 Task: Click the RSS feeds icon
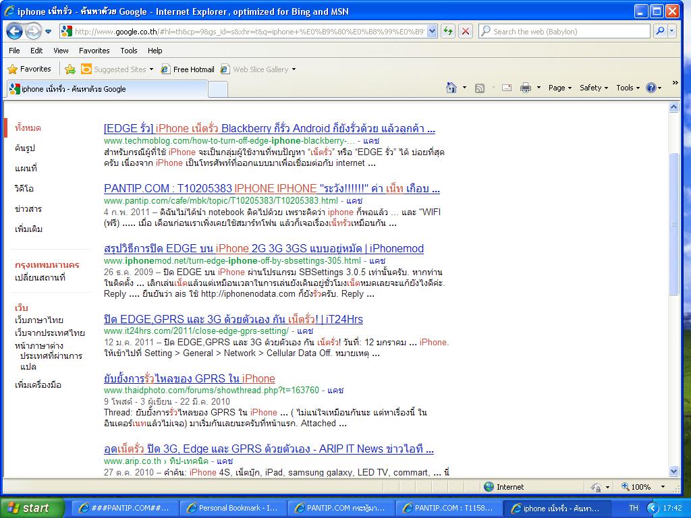click(x=480, y=88)
